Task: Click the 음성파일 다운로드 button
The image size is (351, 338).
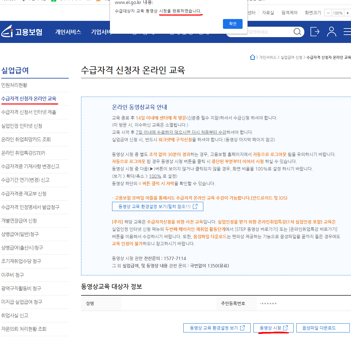Action: coord(323,328)
